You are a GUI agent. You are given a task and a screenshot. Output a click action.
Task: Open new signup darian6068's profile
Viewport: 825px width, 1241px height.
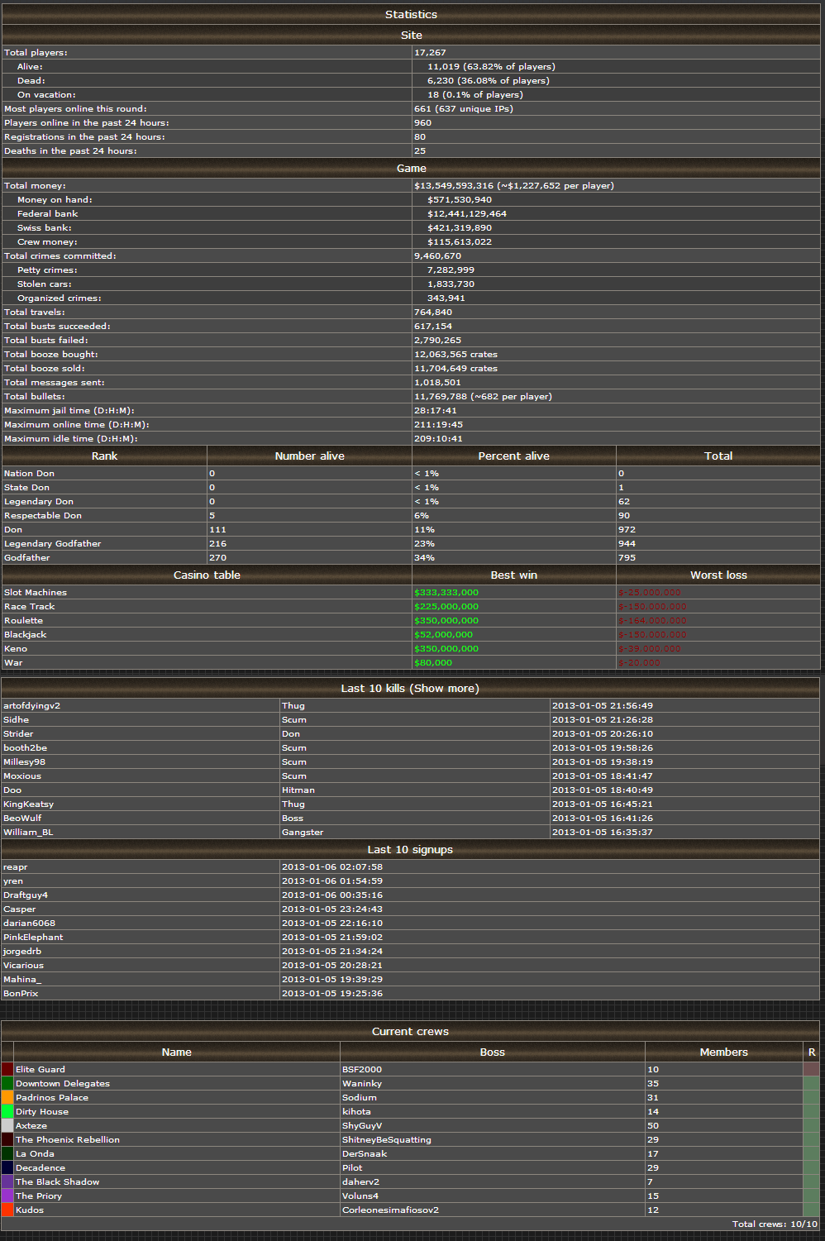(30, 923)
